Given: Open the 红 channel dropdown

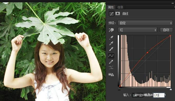Looking at the screenshot, I should pos(137,30).
